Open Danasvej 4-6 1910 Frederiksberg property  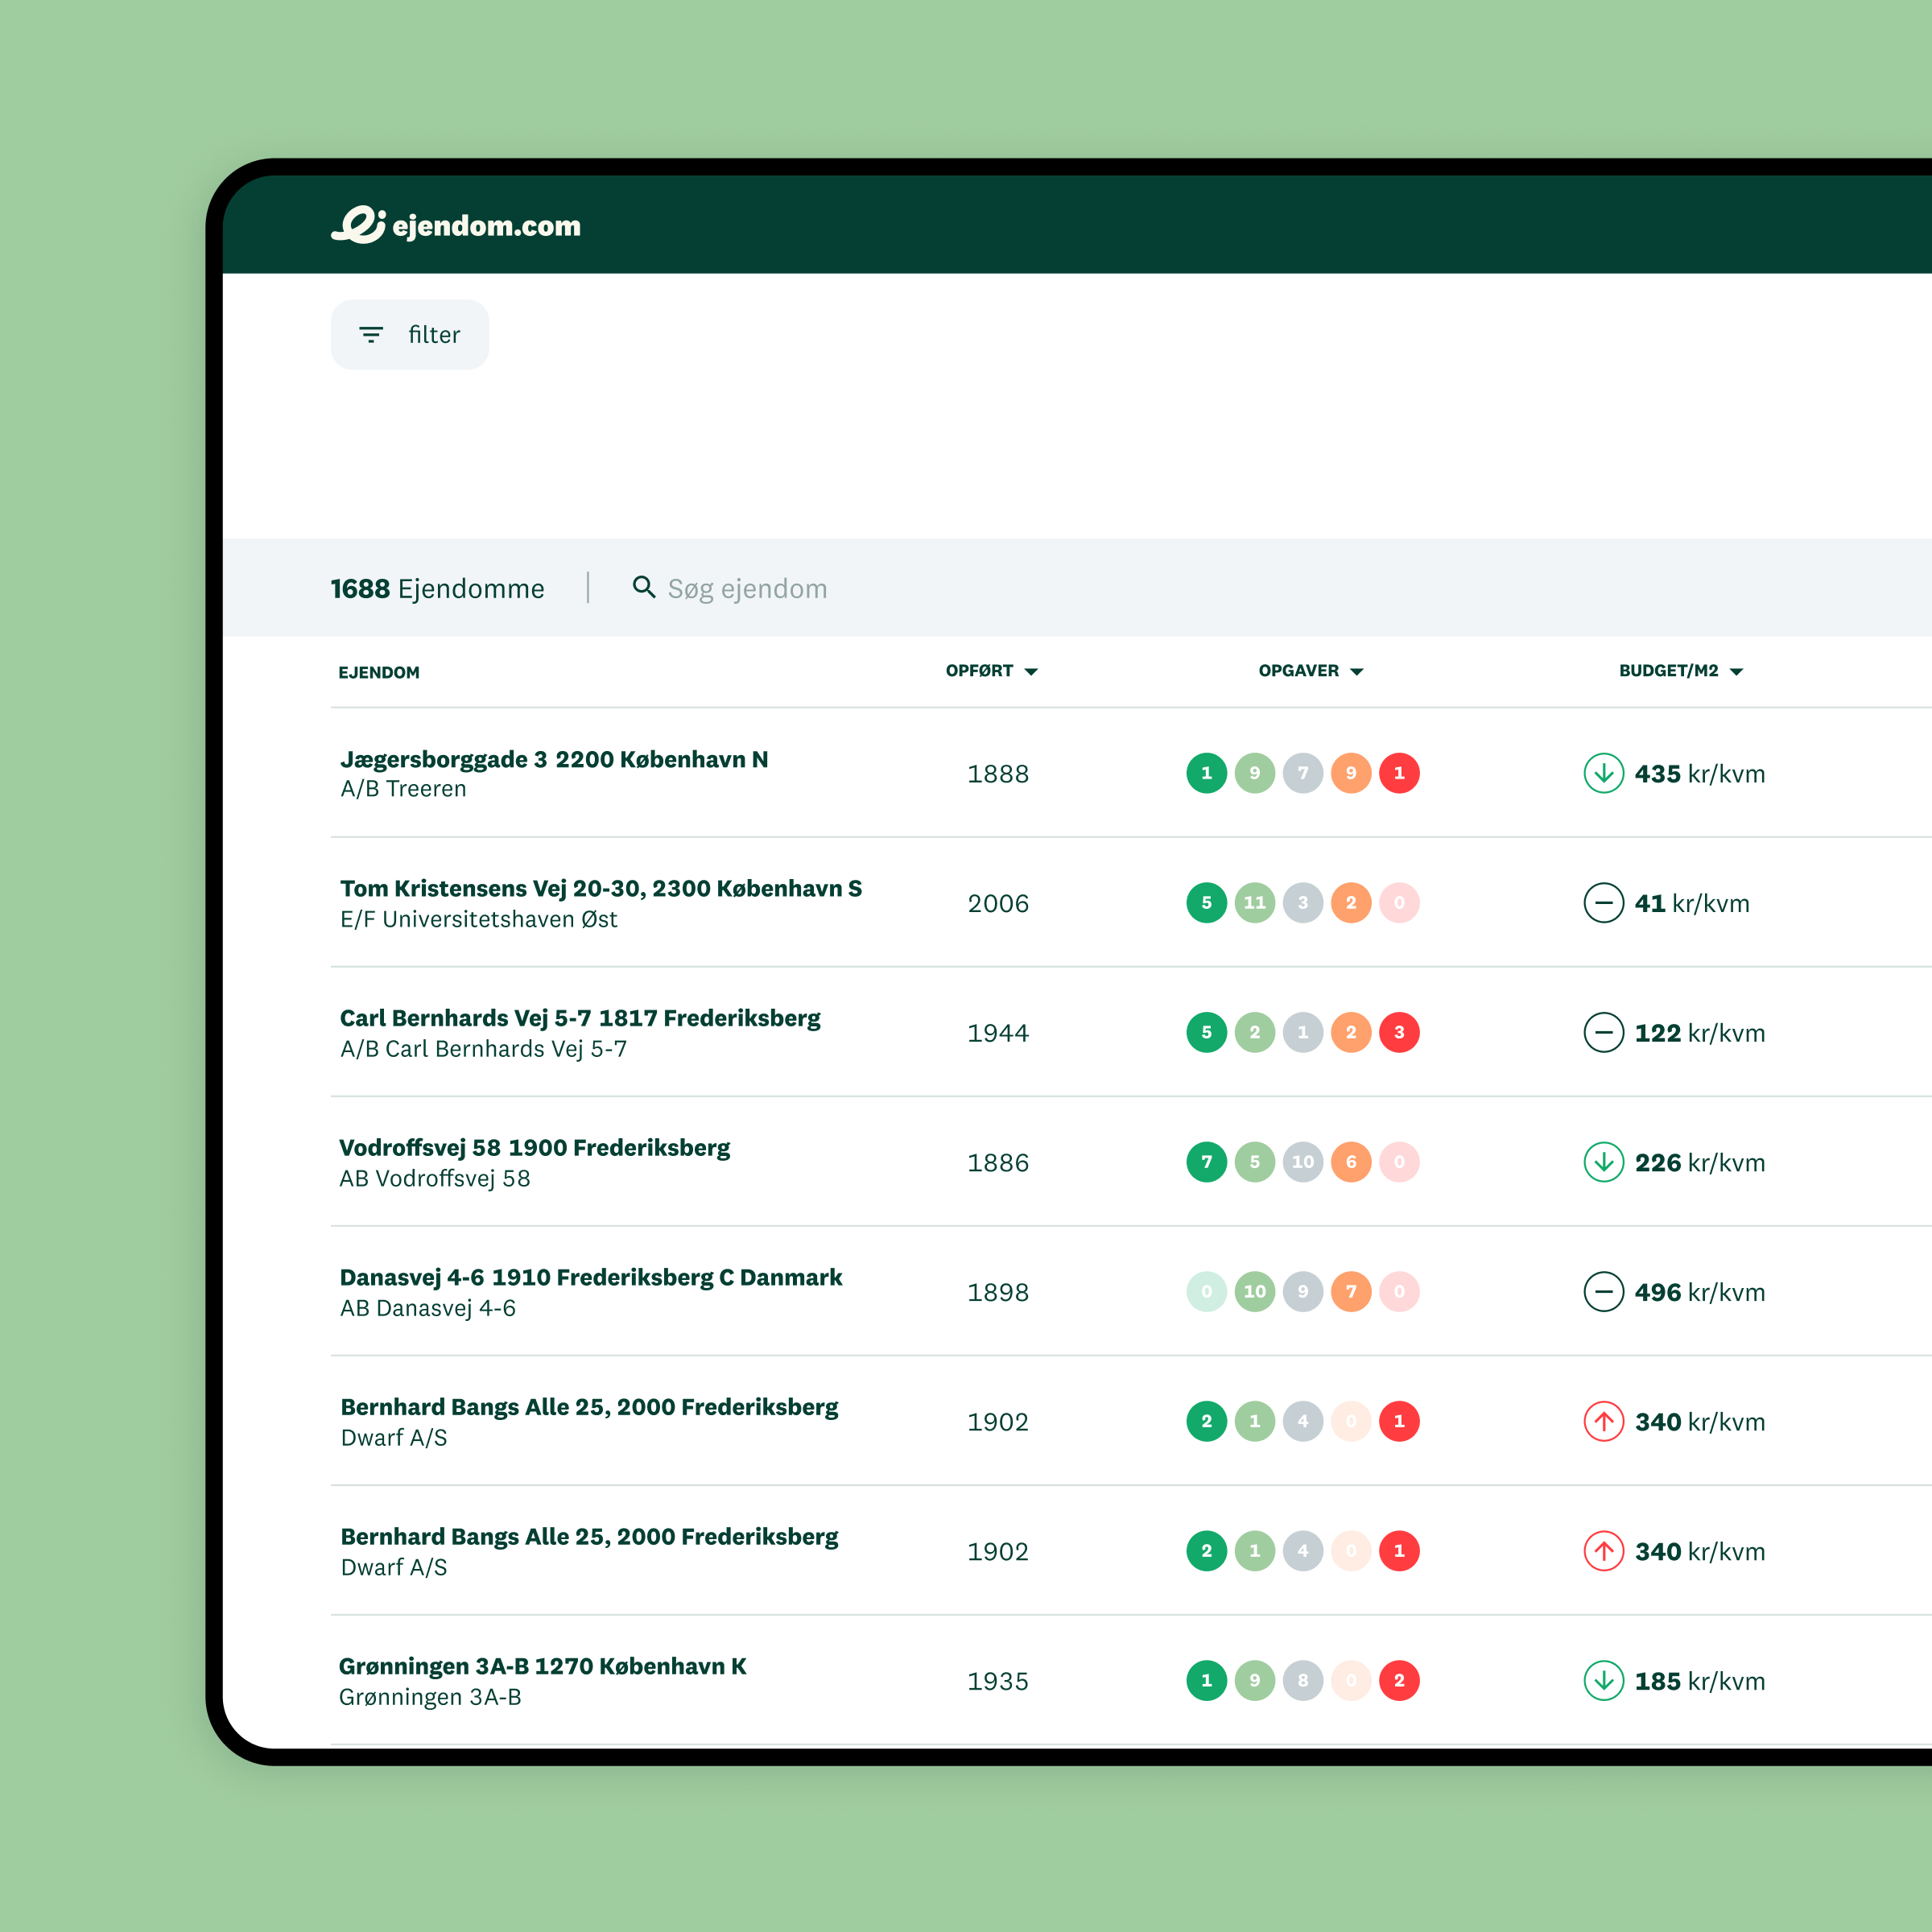(x=591, y=1277)
